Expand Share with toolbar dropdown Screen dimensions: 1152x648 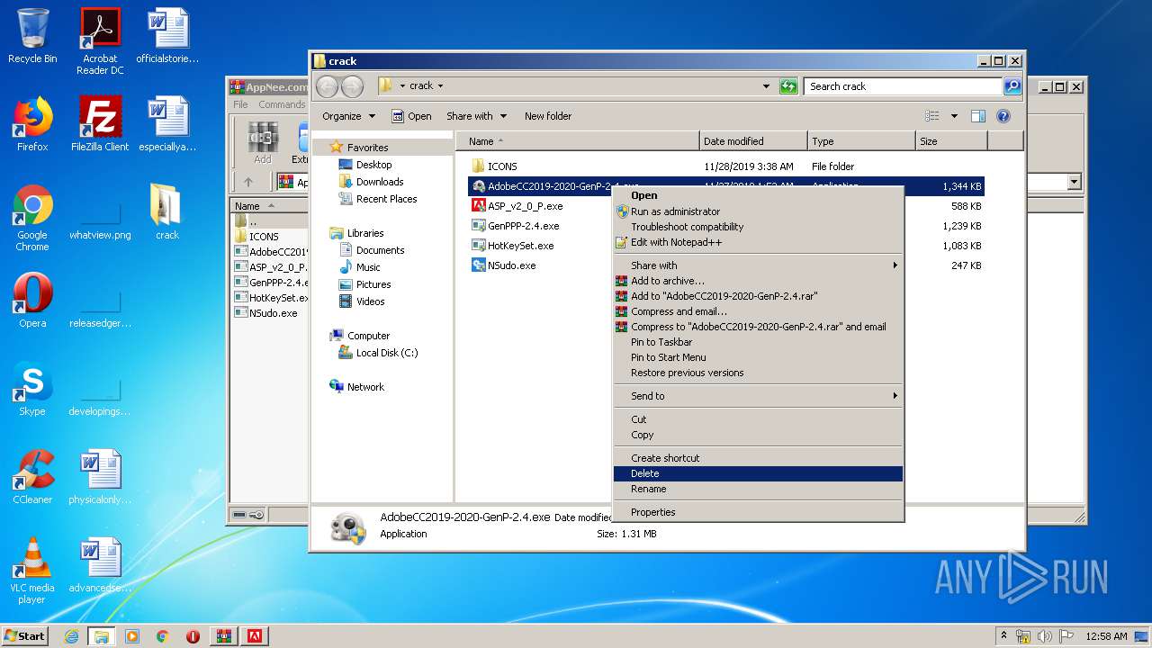click(x=477, y=116)
